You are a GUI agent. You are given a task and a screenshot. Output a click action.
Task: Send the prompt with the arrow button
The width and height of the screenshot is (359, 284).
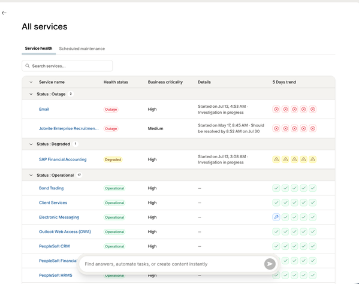pyautogui.click(x=270, y=264)
